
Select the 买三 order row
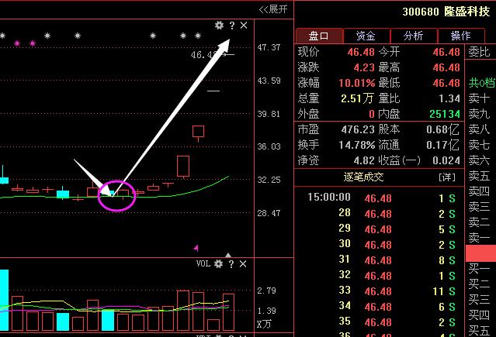point(479,300)
